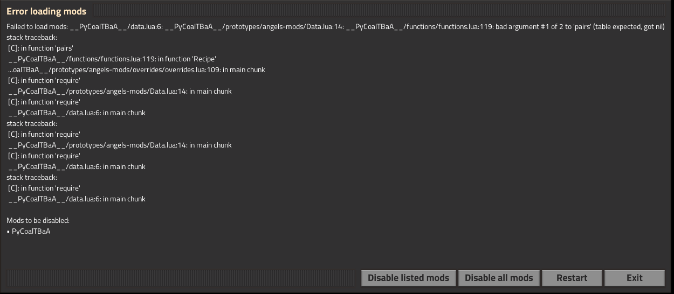Screen dimensions: 674x294
Task: Click the first 'stack traceback:' line
Action: (x=32, y=38)
